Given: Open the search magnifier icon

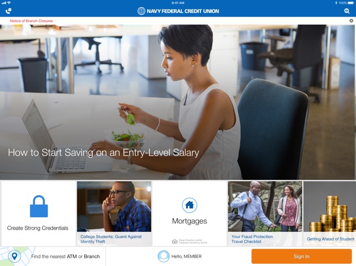Looking at the screenshot, I should pyautogui.click(x=347, y=11).
